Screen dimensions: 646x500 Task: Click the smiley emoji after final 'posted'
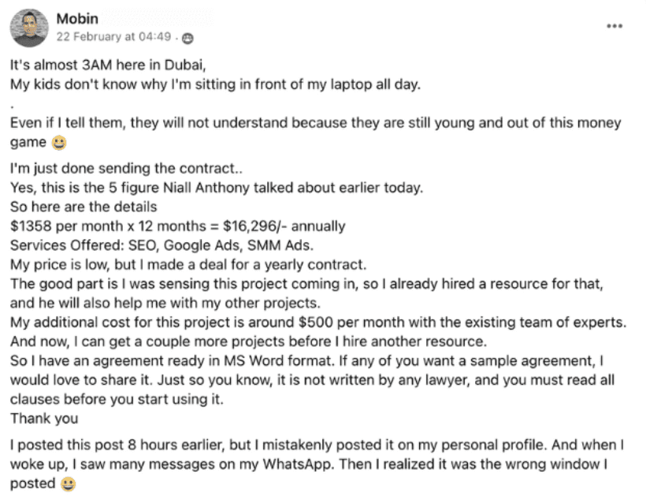(68, 484)
